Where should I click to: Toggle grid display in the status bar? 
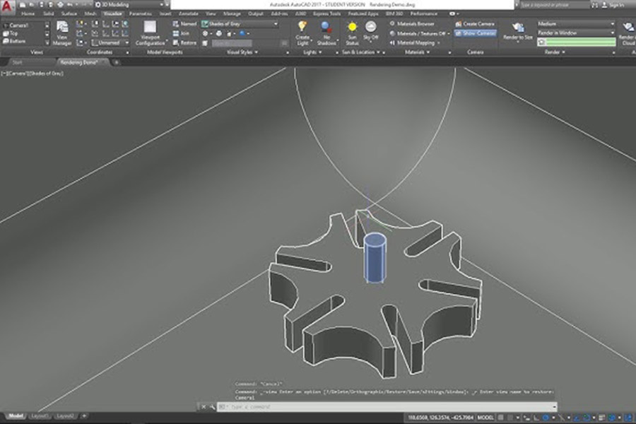501,417
